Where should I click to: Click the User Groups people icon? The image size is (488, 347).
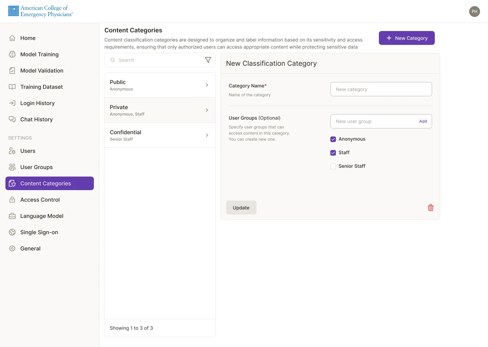(12, 167)
